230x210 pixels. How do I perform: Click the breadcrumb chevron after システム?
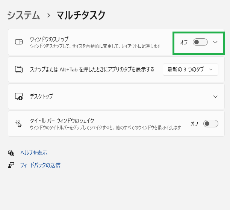(x=49, y=15)
